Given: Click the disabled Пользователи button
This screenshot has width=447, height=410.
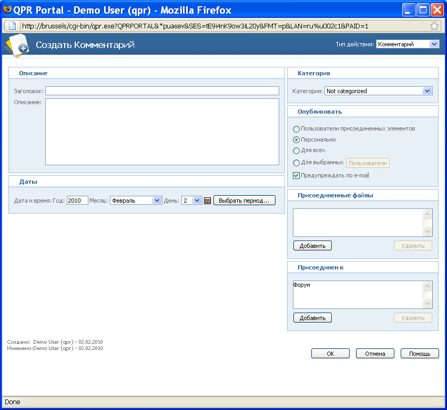Looking at the screenshot, I should [368, 163].
